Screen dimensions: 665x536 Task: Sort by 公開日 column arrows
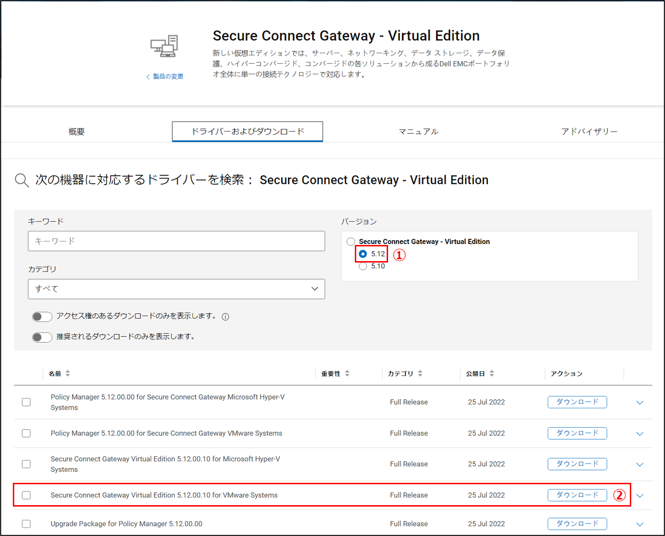(492, 374)
